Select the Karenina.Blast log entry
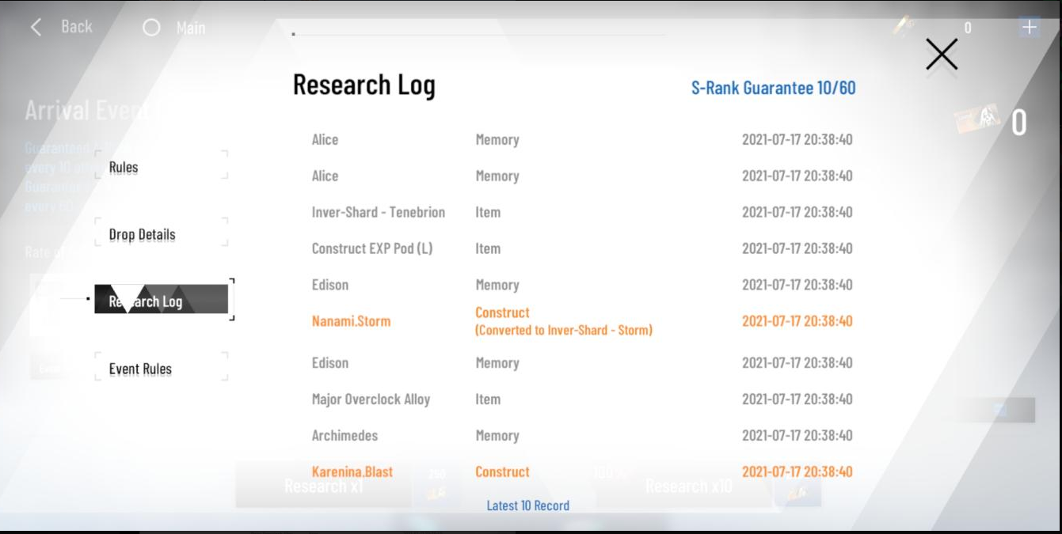Screen dimensions: 1062x534 point(582,472)
